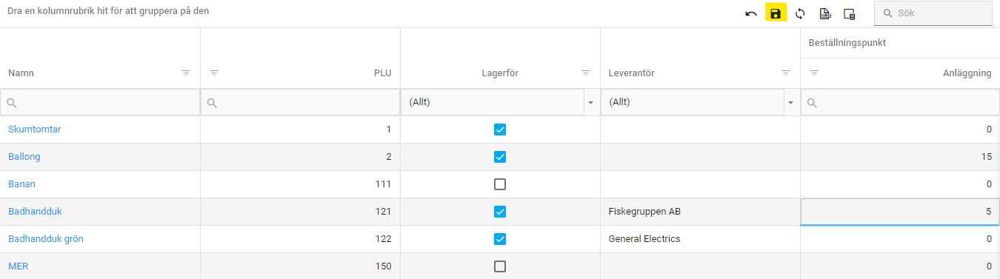
Task: Open the Lagerför column filter icon
Action: [586, 73]
